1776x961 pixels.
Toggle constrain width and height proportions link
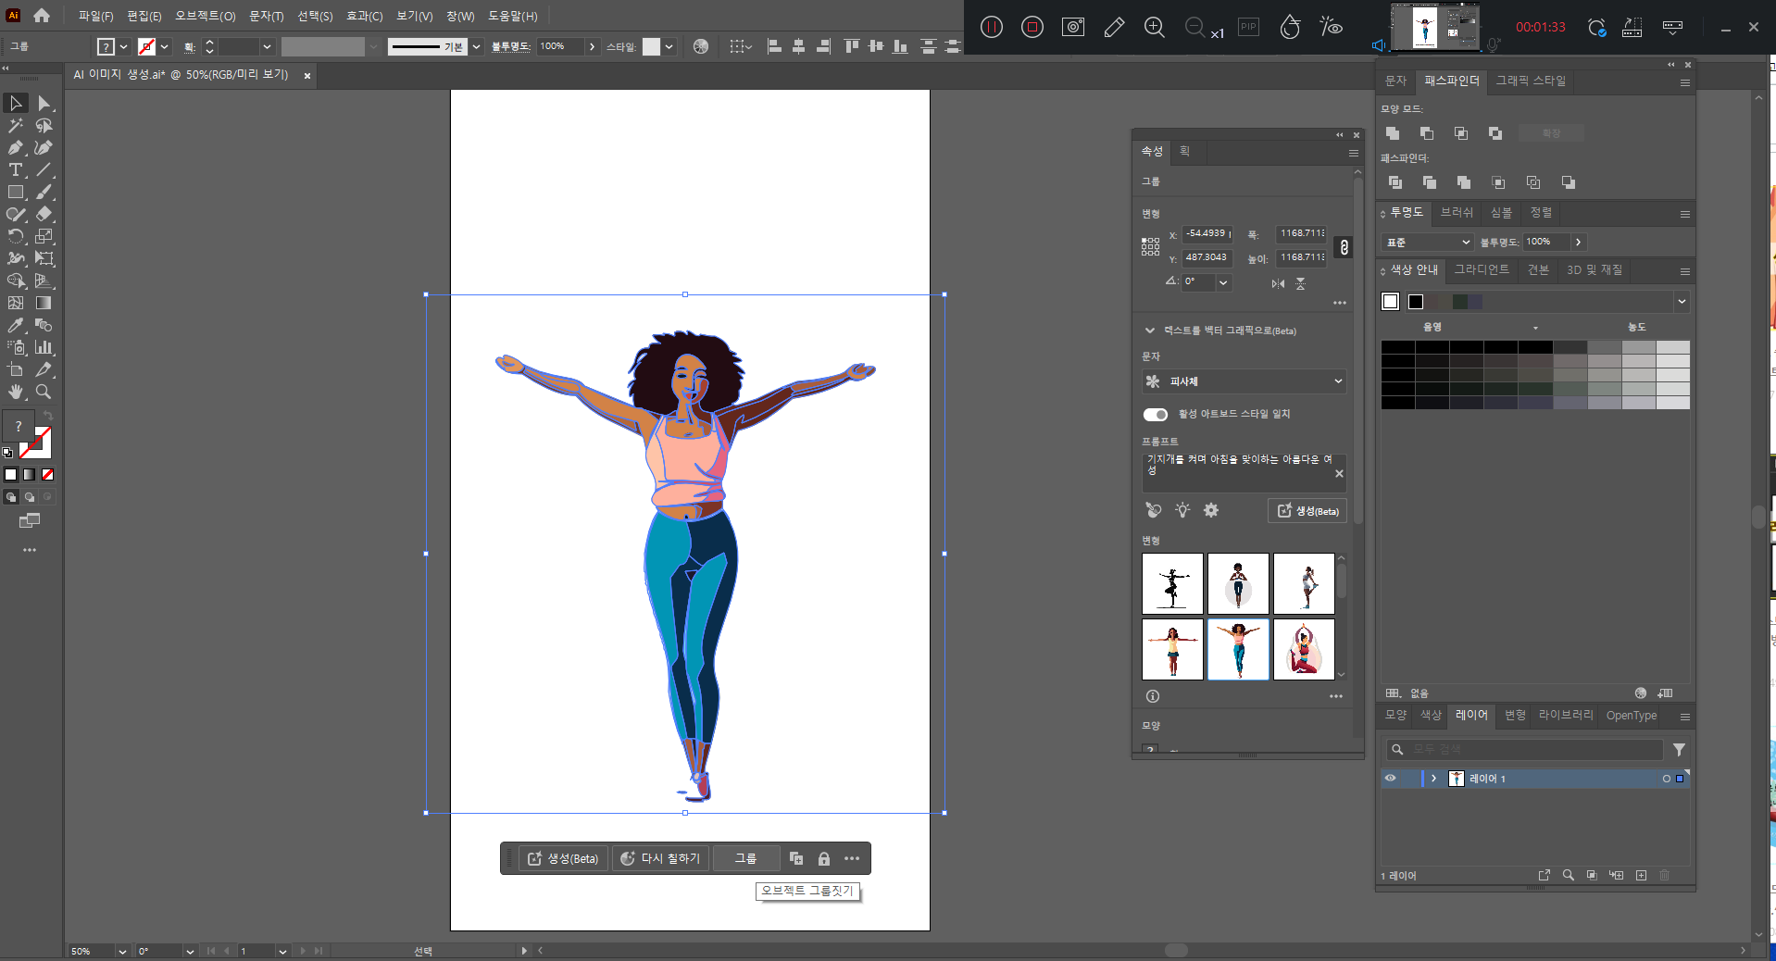[x=1344, y=247]
